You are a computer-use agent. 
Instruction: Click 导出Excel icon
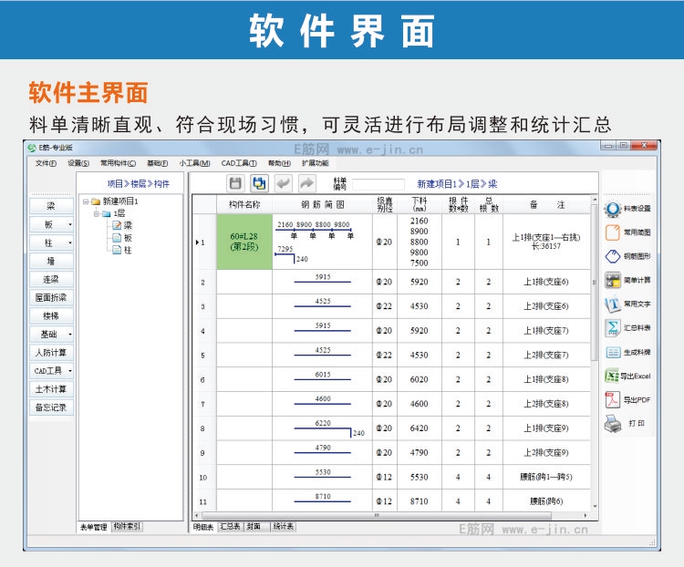pyautogui.click(x=612, y=376)
